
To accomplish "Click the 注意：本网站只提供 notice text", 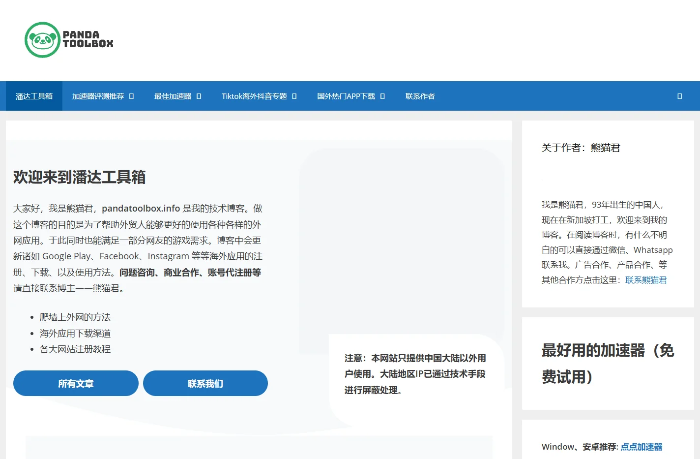I will click(415, 374).
